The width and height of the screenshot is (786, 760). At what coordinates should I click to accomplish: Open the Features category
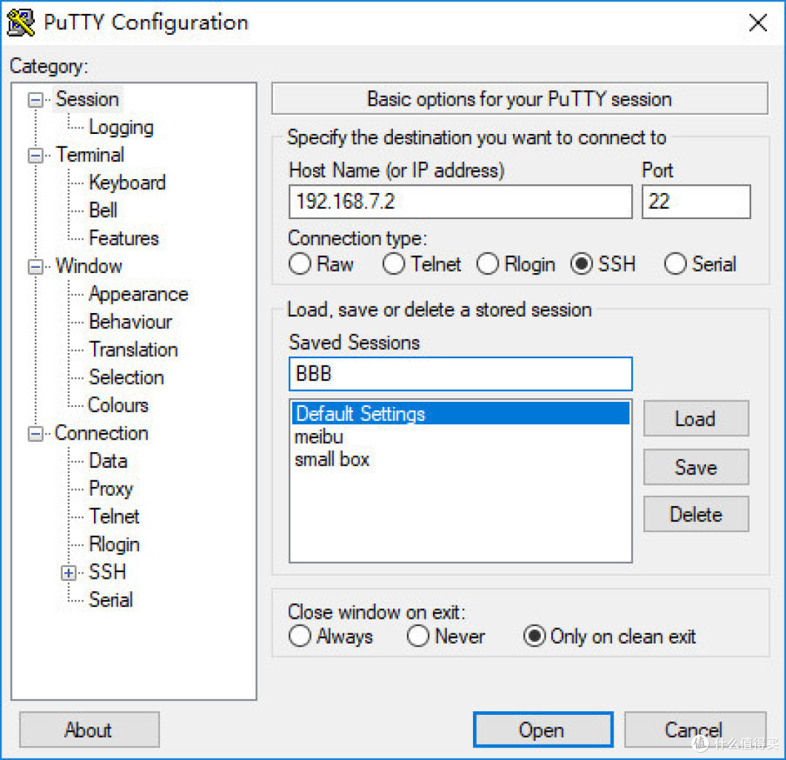[123, 238]
